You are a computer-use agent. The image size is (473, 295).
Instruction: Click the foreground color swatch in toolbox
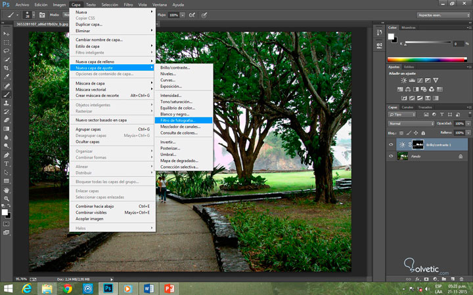point(5,212)
